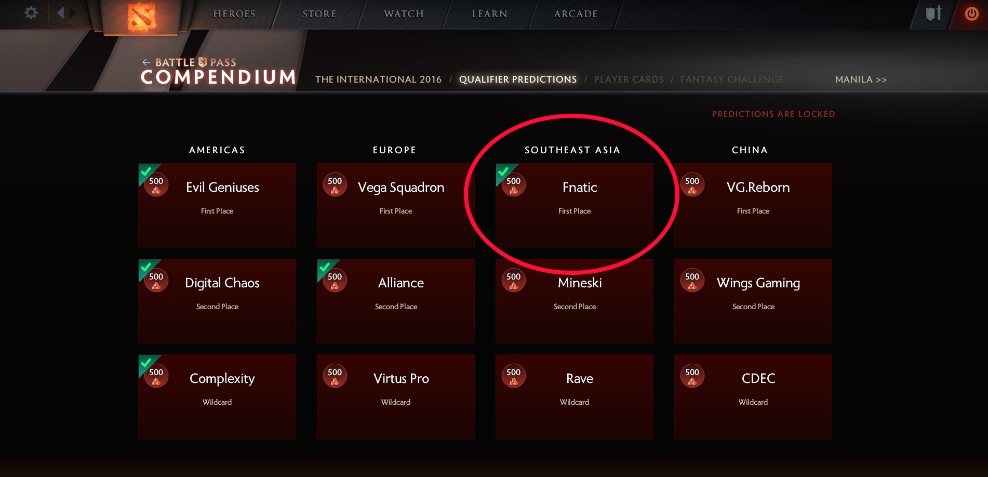
Task: Click the 500 points badge on VG.Reborn
Action: click(692, 184)
